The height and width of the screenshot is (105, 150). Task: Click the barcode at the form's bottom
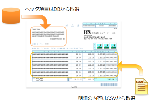109,85
